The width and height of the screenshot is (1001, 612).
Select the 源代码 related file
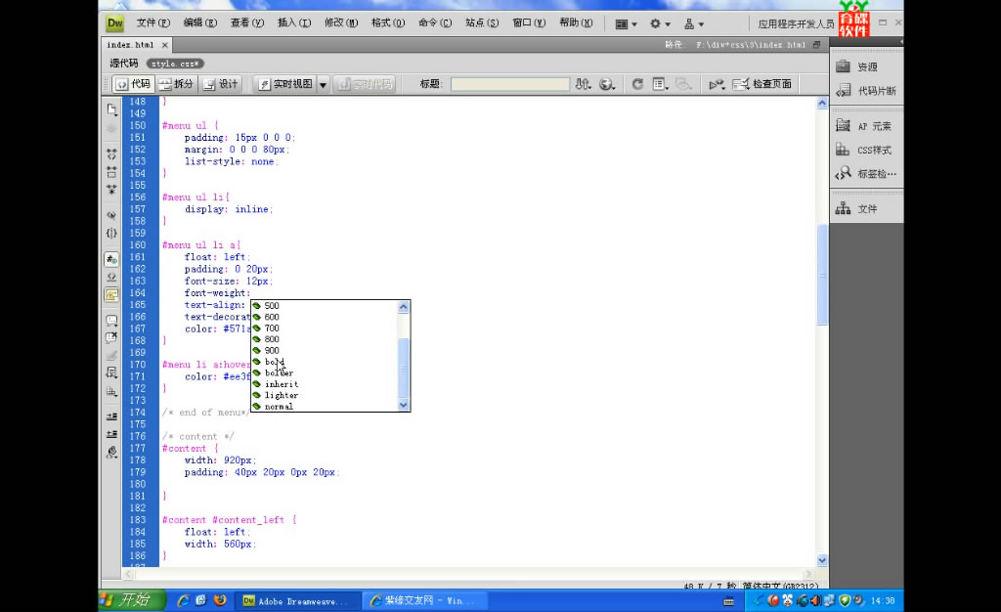click(124, 64)
